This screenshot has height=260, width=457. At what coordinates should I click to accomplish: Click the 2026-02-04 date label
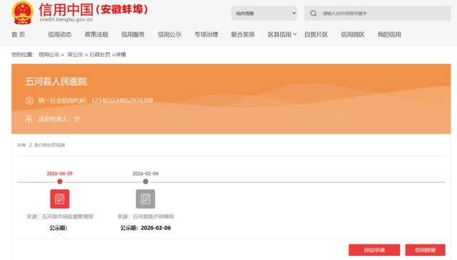pos(146,174)
